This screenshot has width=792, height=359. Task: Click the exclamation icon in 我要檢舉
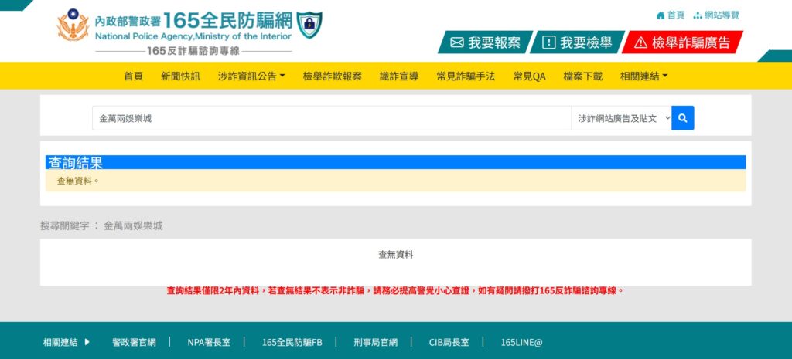[x=548, y=43]
